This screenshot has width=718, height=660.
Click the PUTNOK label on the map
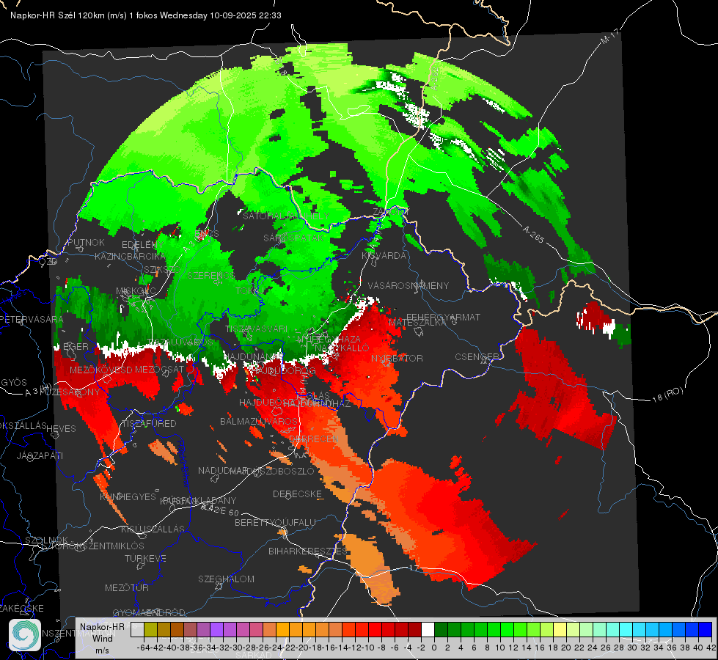point(86,242)
